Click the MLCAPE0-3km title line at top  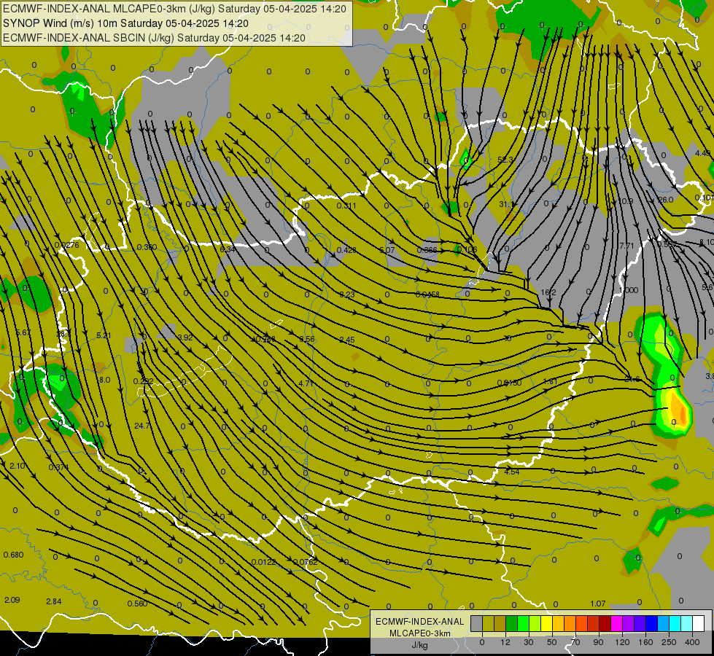click(174, 9)
